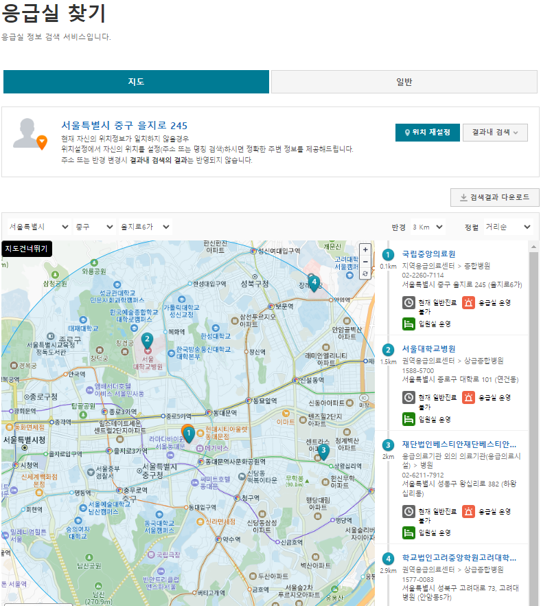Viewport: 541px width, 606px height.
Task: Click 서울특별시청 label on the map
Action: 24,440
